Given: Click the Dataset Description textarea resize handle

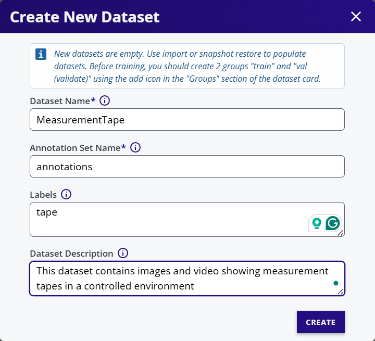Looking at the screenshot, I should click(x=341, y=292).
